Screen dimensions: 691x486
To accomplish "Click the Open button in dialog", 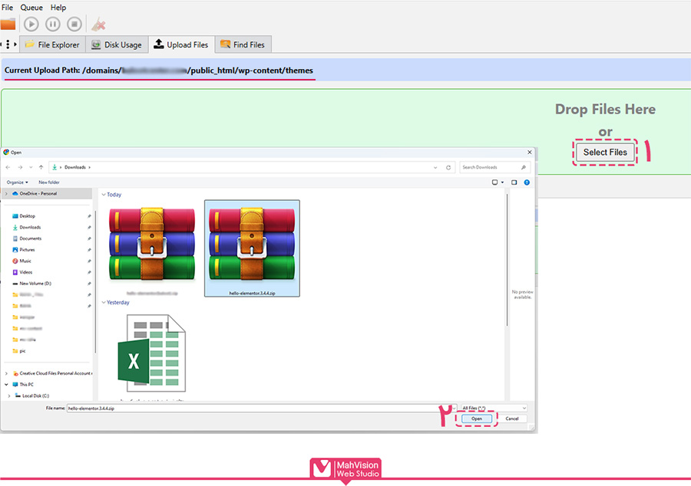I will pyautogui.click(x=477, y=419).
